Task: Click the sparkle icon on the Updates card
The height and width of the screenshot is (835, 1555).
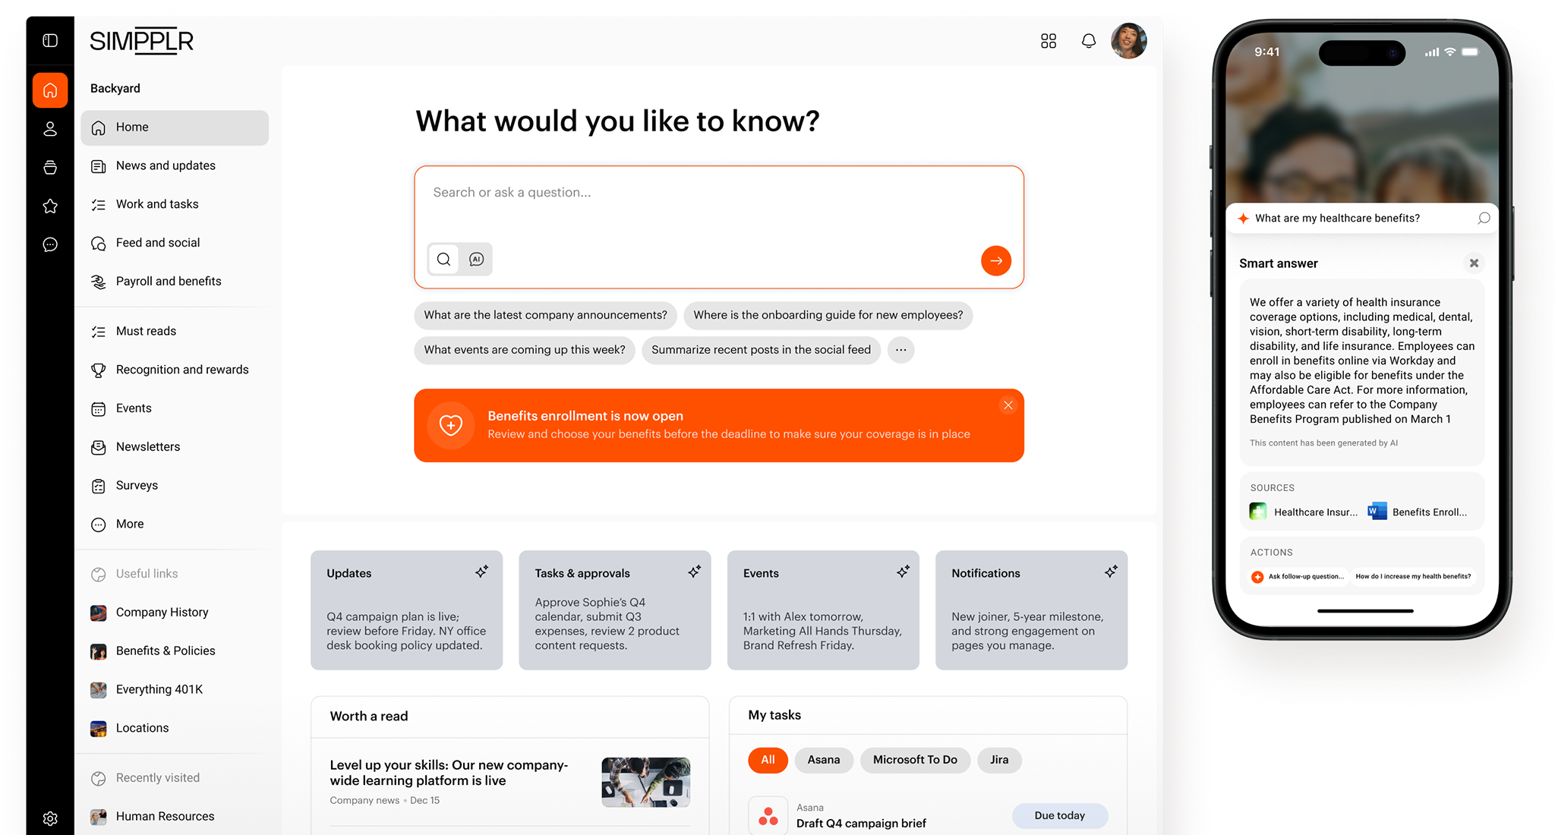Action: click(482, 572)
